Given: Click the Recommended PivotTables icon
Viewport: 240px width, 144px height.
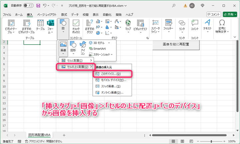Looking at the screenshot, I should point(27,26).
